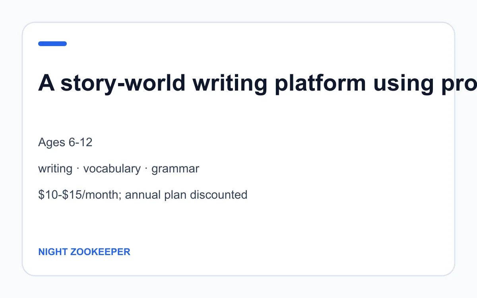This screenshot has height=298, width=477.
Task: Click the "$10-$15/month" price text
Action: click(x=79, y=195)
